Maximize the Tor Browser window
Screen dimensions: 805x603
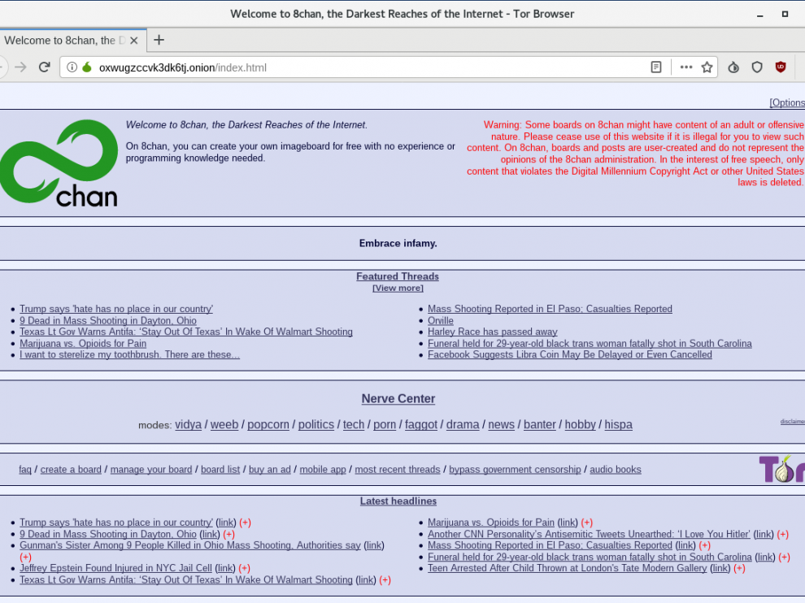[785, 14]
